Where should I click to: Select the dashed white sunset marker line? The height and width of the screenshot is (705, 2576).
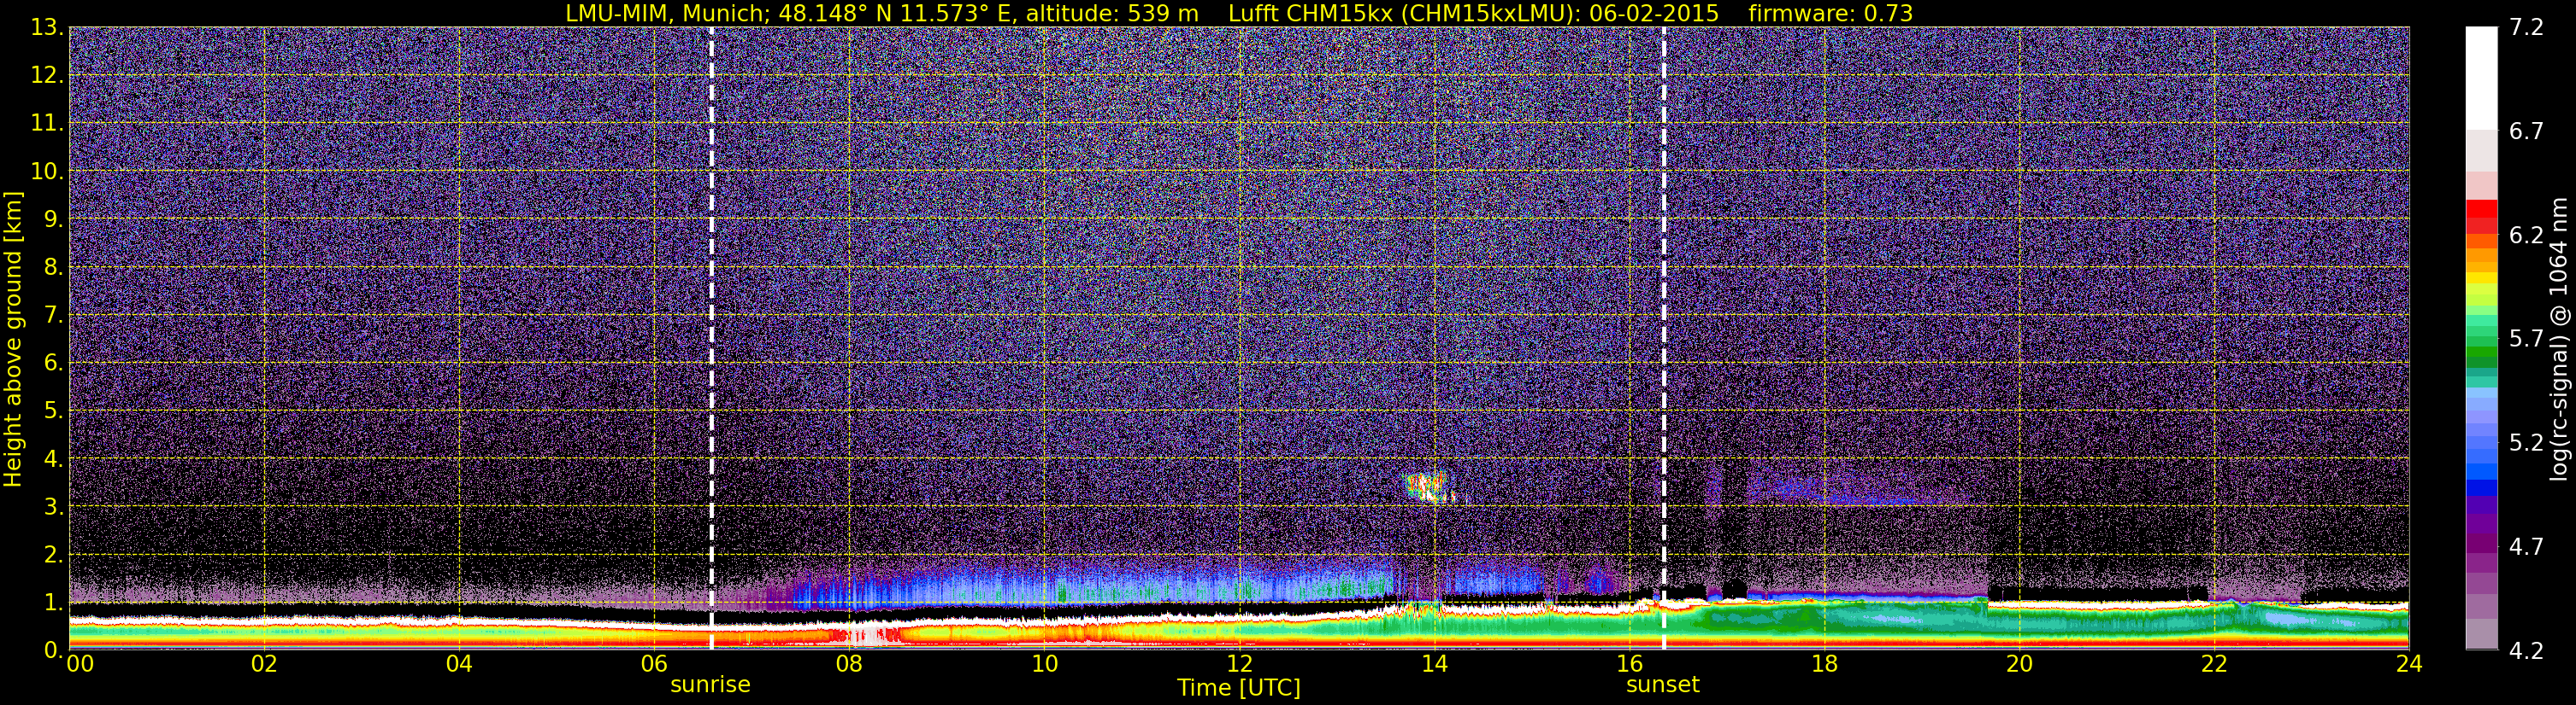[x=1663, y=339]
